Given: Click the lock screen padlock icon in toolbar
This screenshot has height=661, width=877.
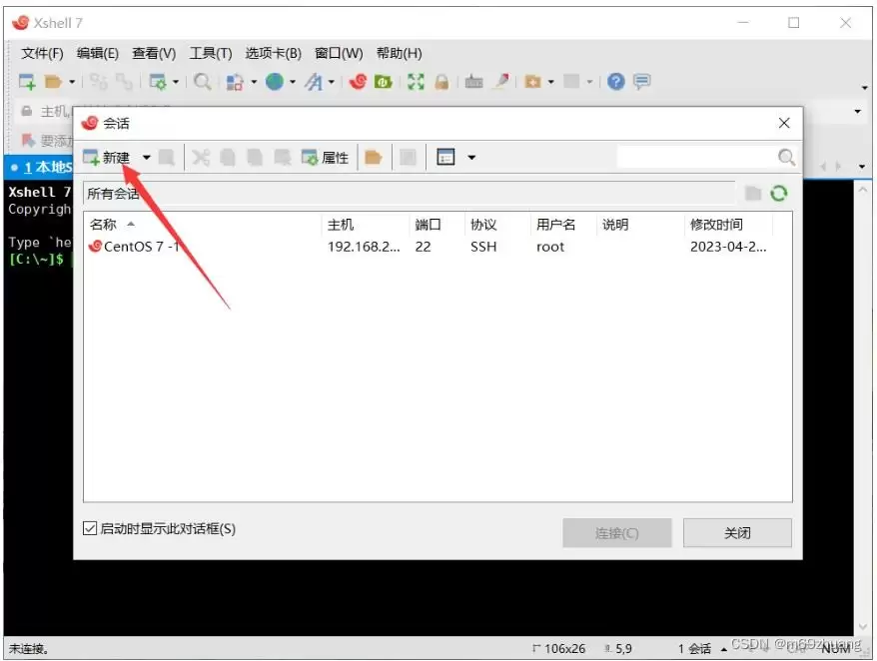Looking at the screenshot, I should click(441, 82).
